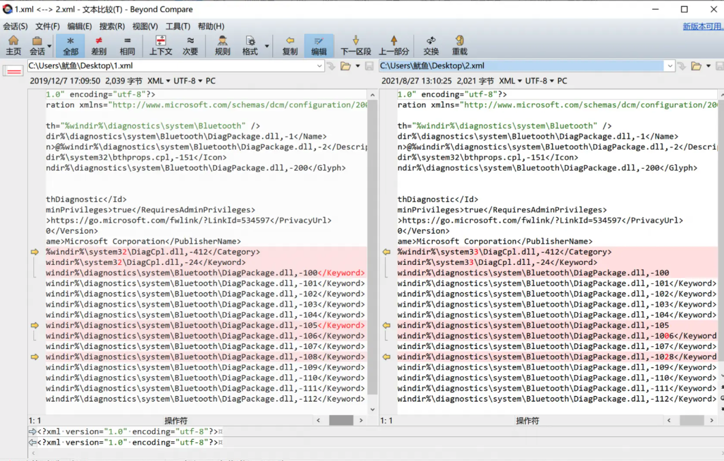
Task: Click the 规则 rules icon
Action: [222, 45]
